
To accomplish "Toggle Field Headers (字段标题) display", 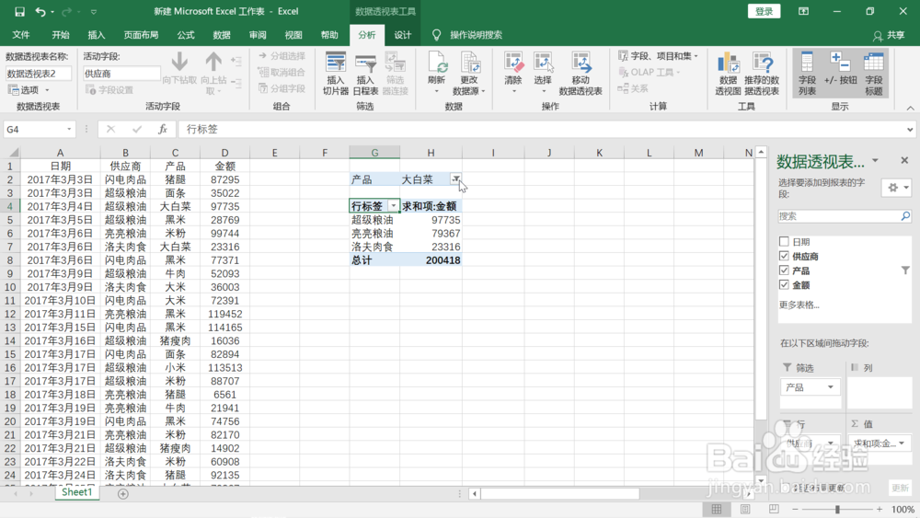I will [x=874, y=74].
